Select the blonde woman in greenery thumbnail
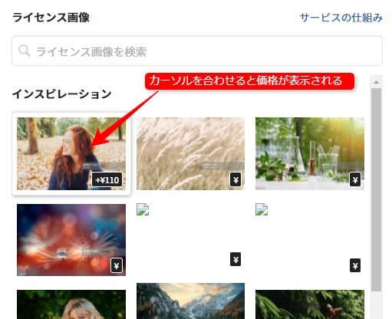This screenshot has width=392, height=319. (x=71, y=304)
